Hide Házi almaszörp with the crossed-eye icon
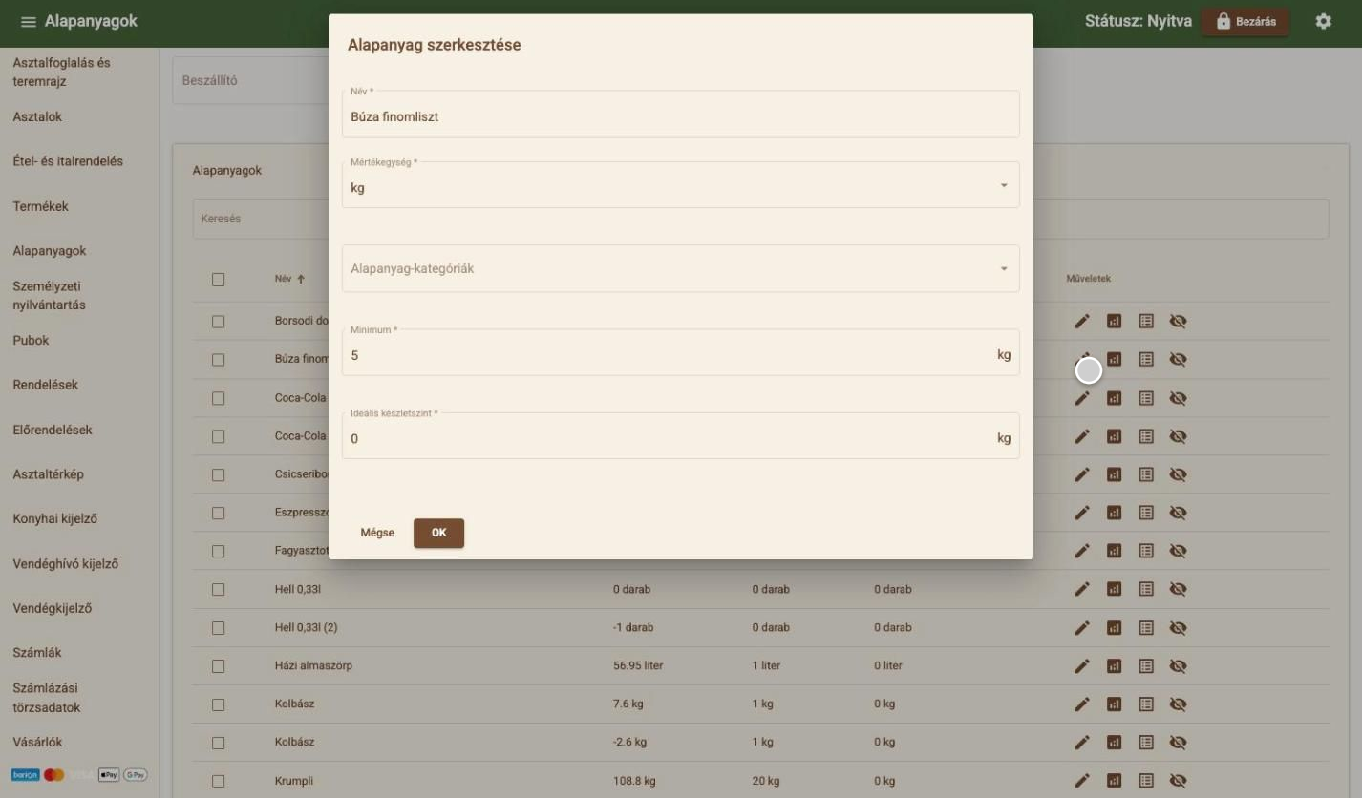The height and width of the screenshot is (798, 1362). click(x=1179, y=666)
